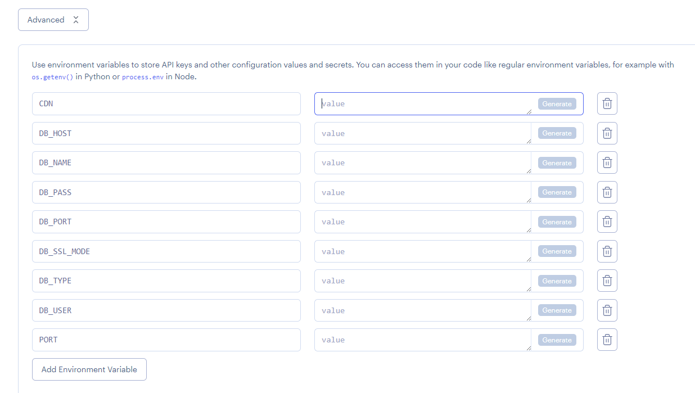Collapse the Advanced section

click(53, 20)
